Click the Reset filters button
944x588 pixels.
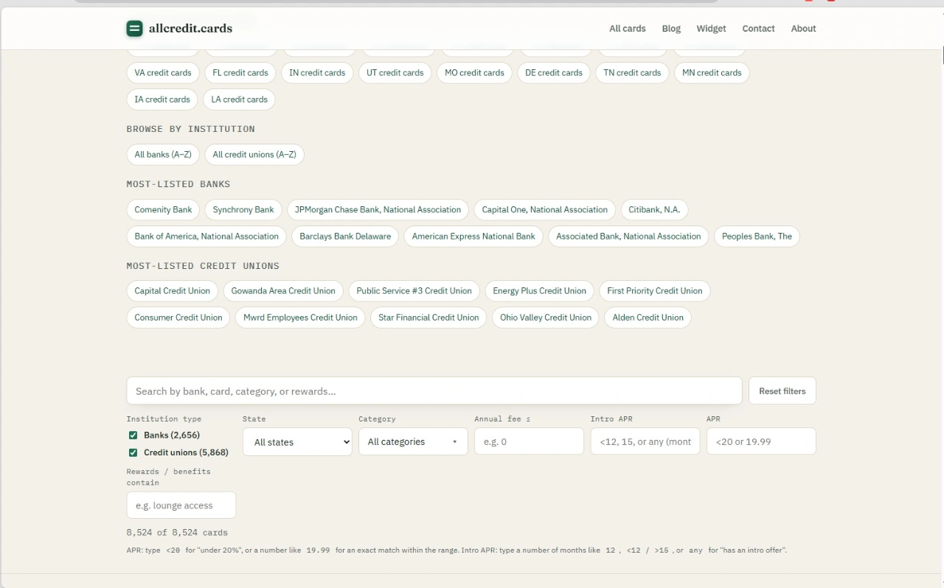[x=782, y=391]
